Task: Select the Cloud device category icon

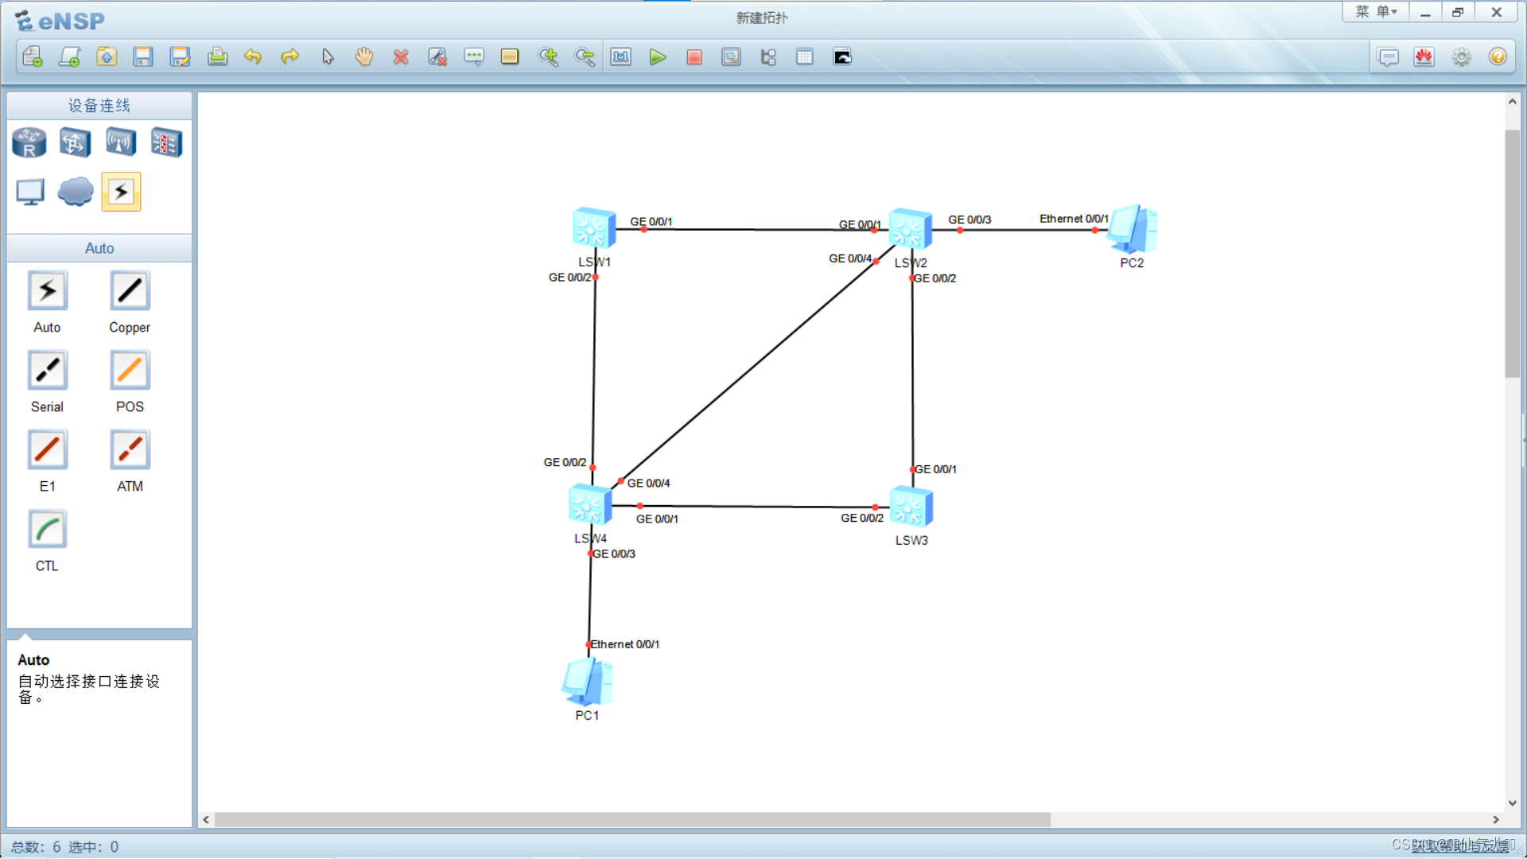Action: pos(76,192)
